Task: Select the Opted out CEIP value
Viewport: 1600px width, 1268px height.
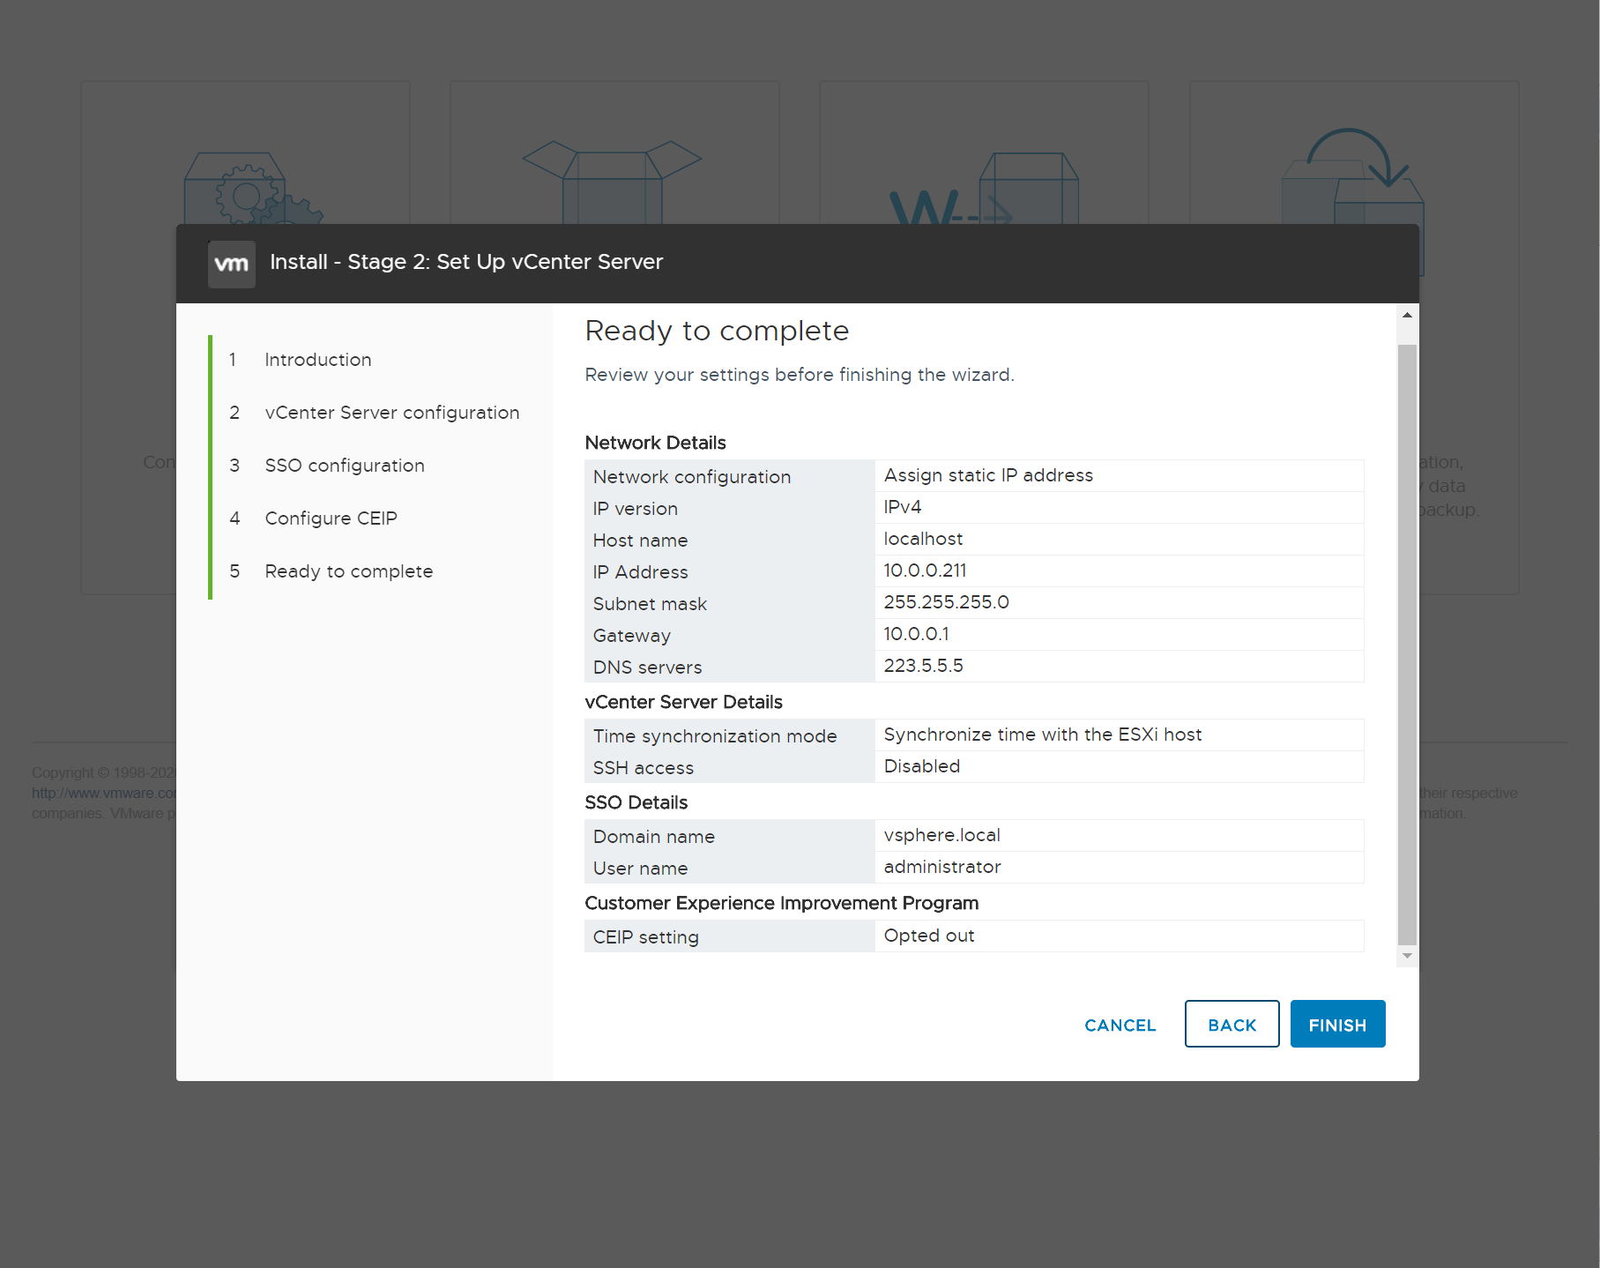Action: (x=929, y=936)
